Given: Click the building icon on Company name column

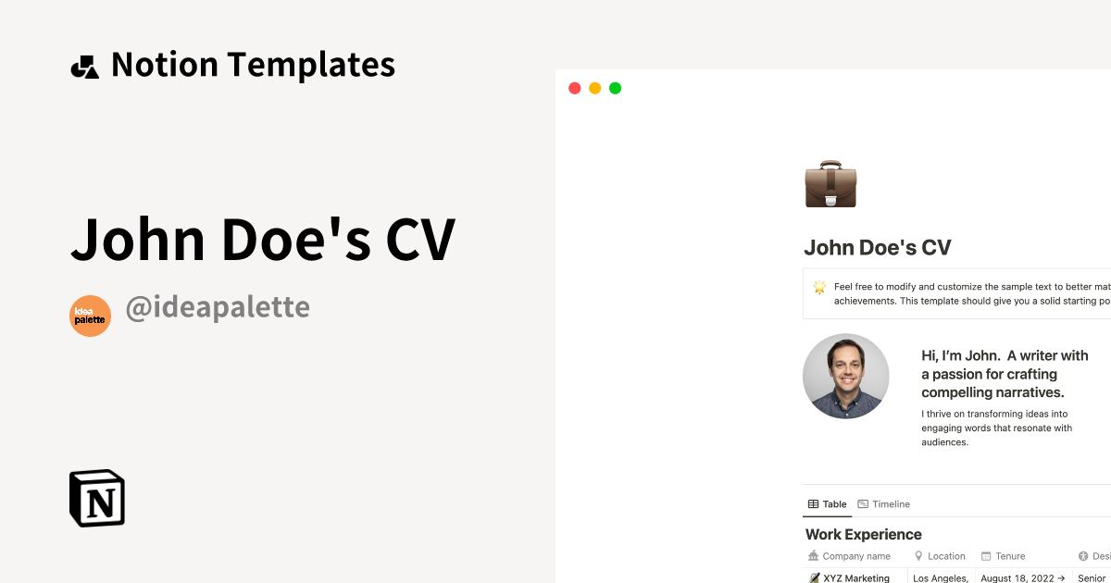Looking at the screenshot, I should pos(813,556).
